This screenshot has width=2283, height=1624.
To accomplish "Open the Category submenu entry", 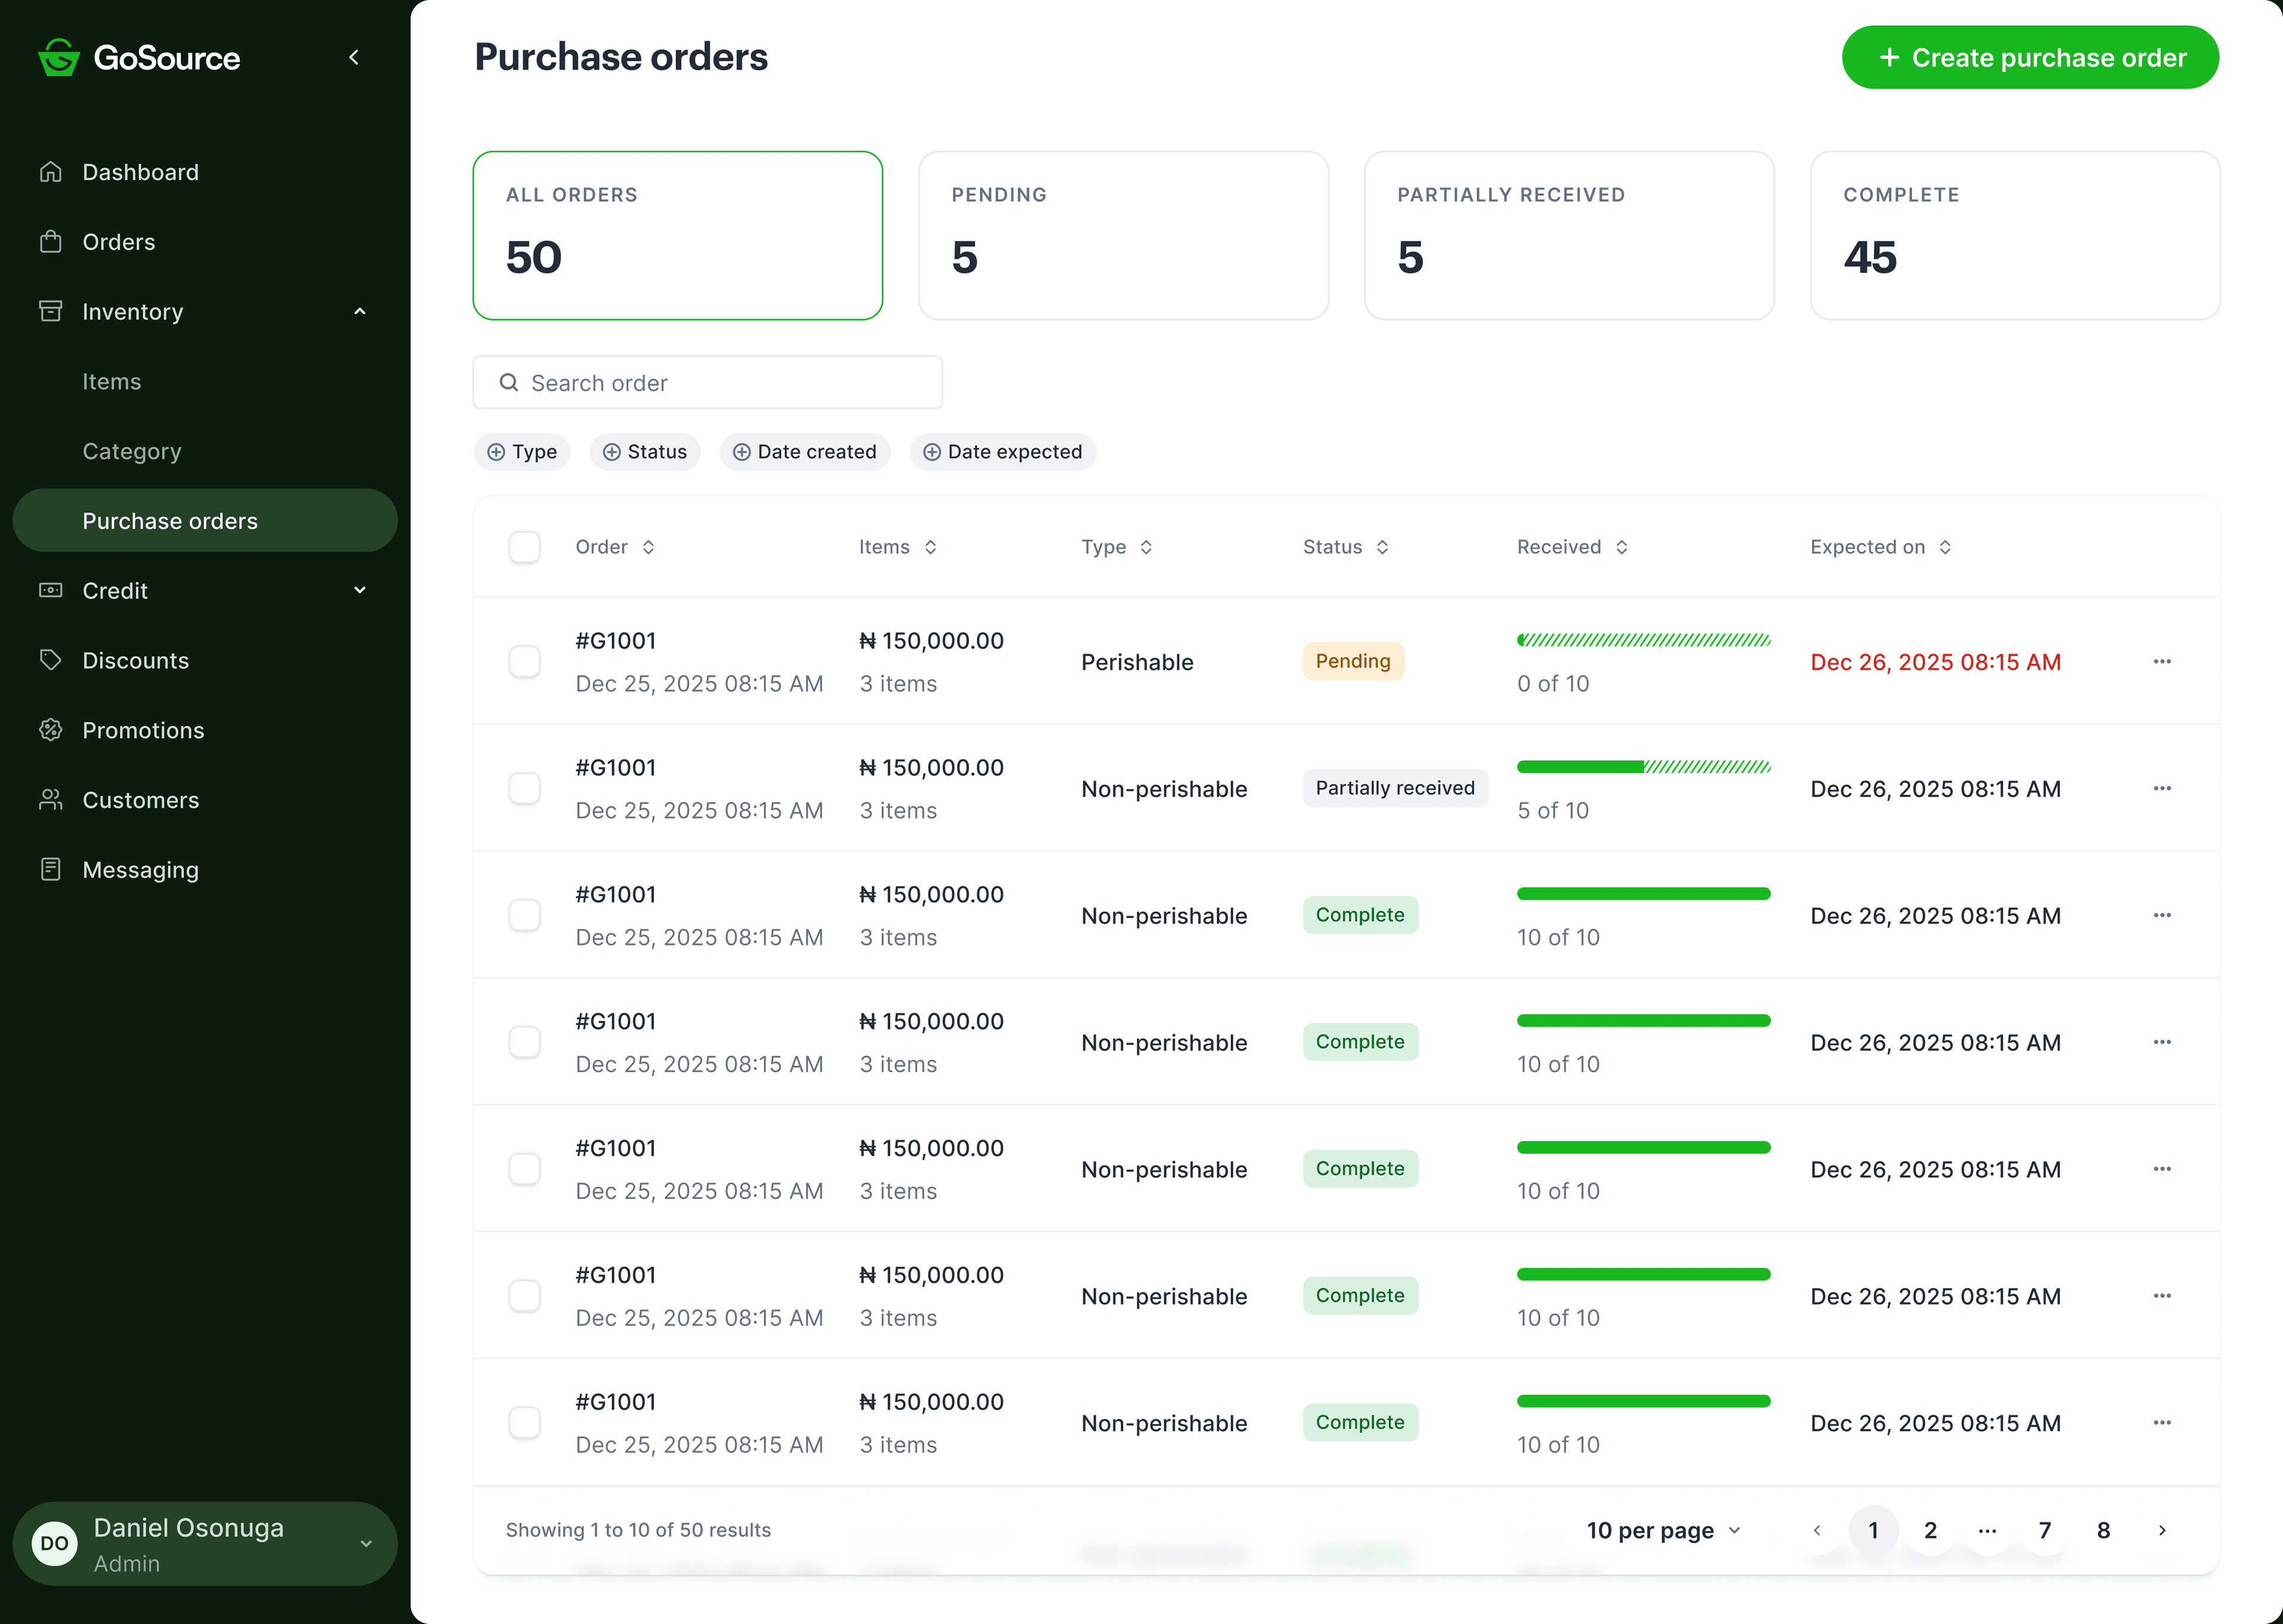I will click(132, 451).
